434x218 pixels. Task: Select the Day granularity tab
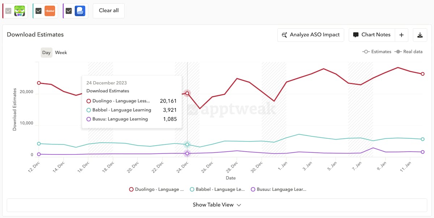pos(46,52)
